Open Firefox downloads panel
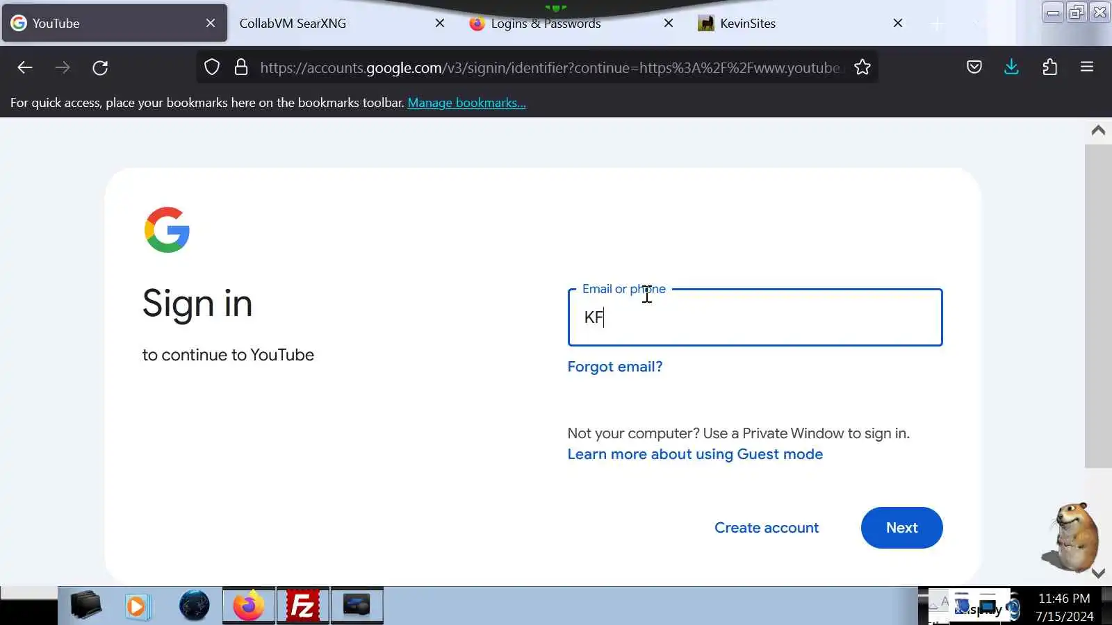Image resolution: width=1112 pixels, height=625 pixels. (x=1012, y=67)
